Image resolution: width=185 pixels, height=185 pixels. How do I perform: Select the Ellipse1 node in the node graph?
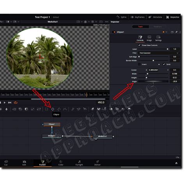(52, 125)
